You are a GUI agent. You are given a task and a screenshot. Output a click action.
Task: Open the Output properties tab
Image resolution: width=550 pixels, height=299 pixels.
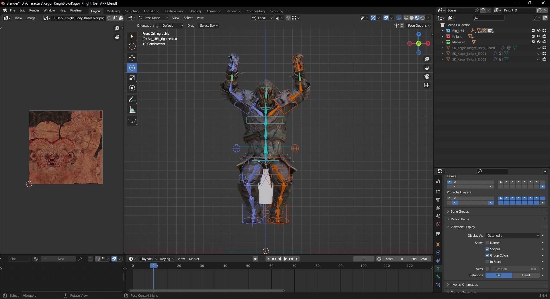(438, 199)
